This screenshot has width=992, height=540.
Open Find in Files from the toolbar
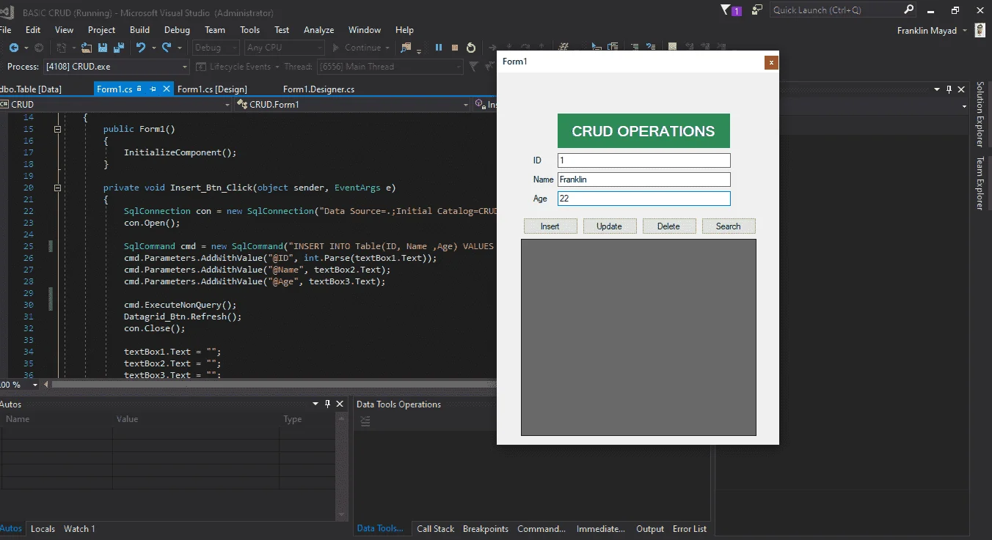pyautogui.click(x=406, y=48)
